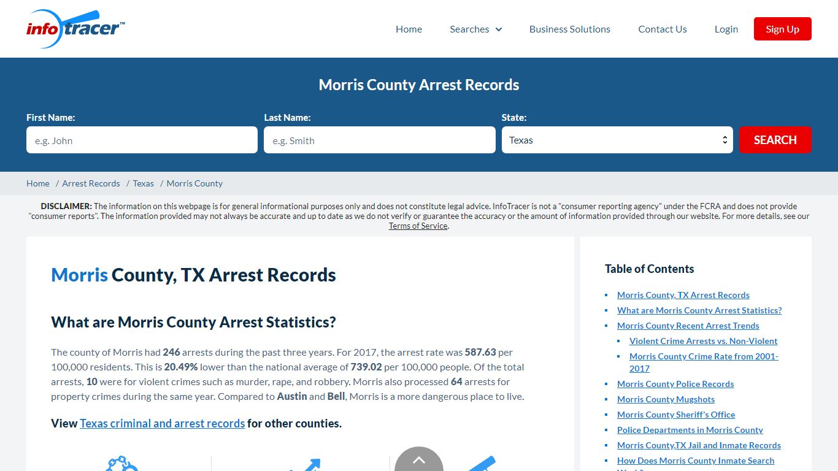Jump to Morris County Crime Rate from 2001-2017
The height and width of the screenshot is (471, 838).
click(704, 362)
